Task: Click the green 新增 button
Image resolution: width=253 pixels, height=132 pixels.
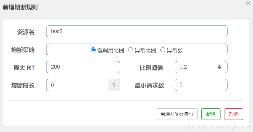Action: click(x=211, y=114)
